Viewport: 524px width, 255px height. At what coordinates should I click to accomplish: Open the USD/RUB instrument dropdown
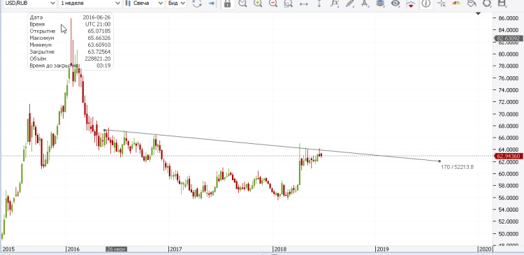pos(29,3)
